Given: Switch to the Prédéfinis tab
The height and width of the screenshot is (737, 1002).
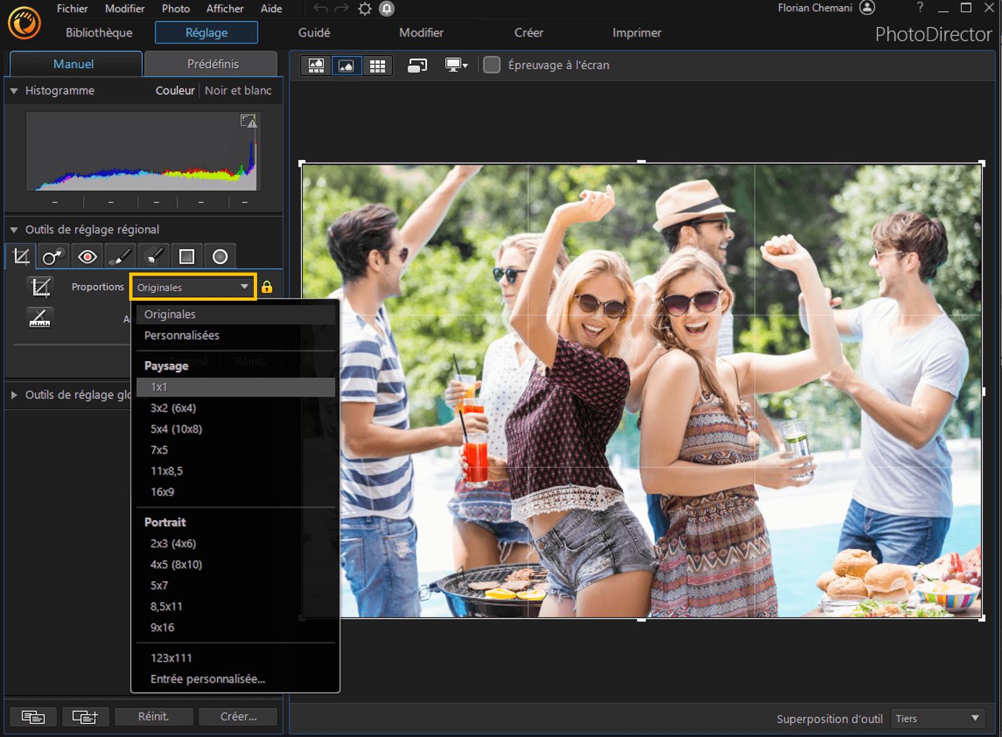Looking at the screenshot, I should click(x=211, y=64).
